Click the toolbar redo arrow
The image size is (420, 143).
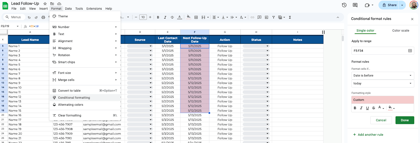pyautogui.click(x=36, y=17)
